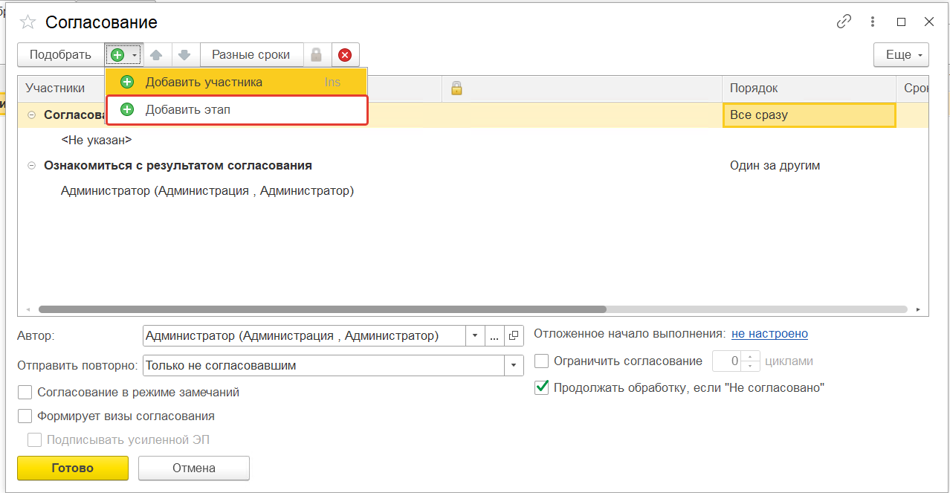Open the не настроено deferred start link

769,334
